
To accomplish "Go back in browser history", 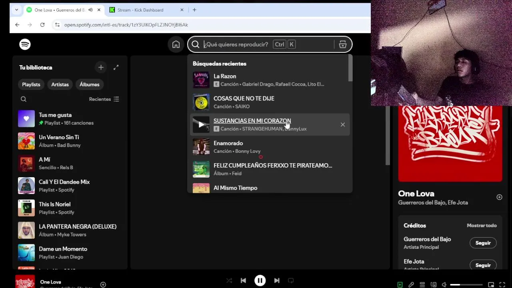I will click(17, 25).
